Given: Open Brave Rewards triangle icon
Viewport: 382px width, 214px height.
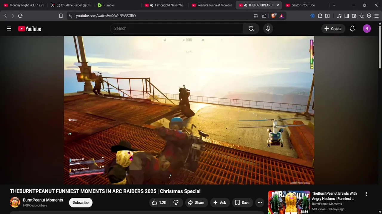Looking at the screenshot, I should coord(281,16).
